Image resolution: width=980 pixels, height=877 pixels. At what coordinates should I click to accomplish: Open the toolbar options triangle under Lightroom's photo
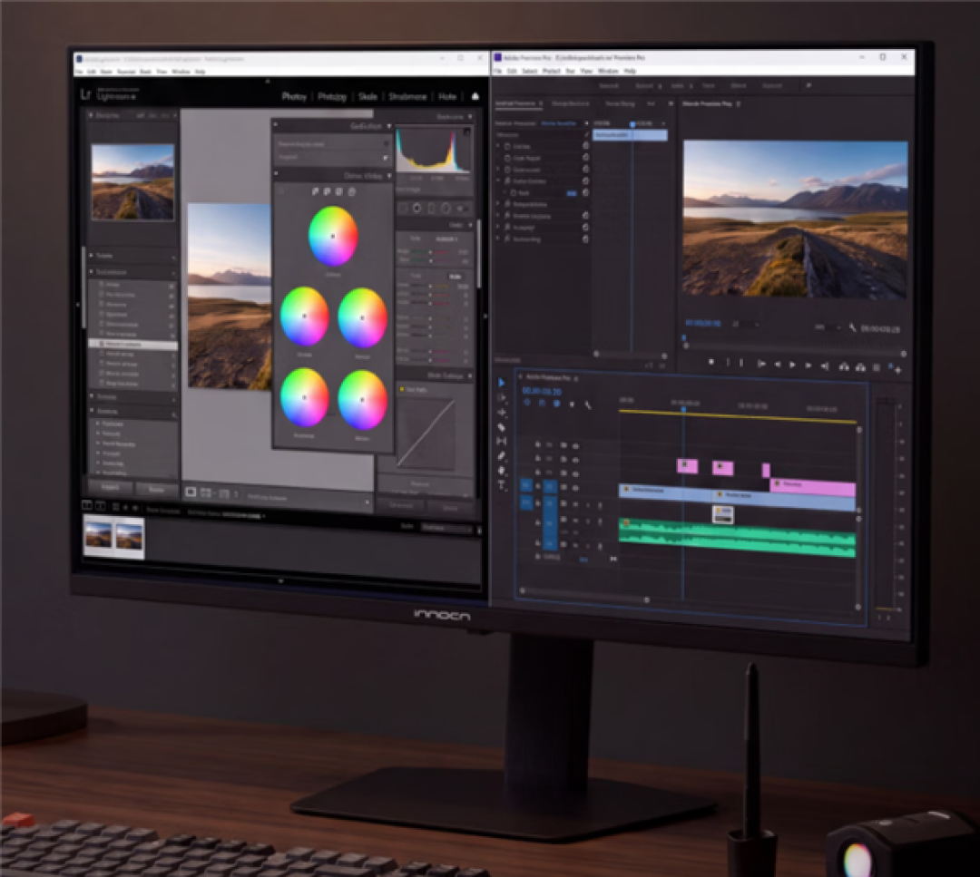click(x=367, y=502)
